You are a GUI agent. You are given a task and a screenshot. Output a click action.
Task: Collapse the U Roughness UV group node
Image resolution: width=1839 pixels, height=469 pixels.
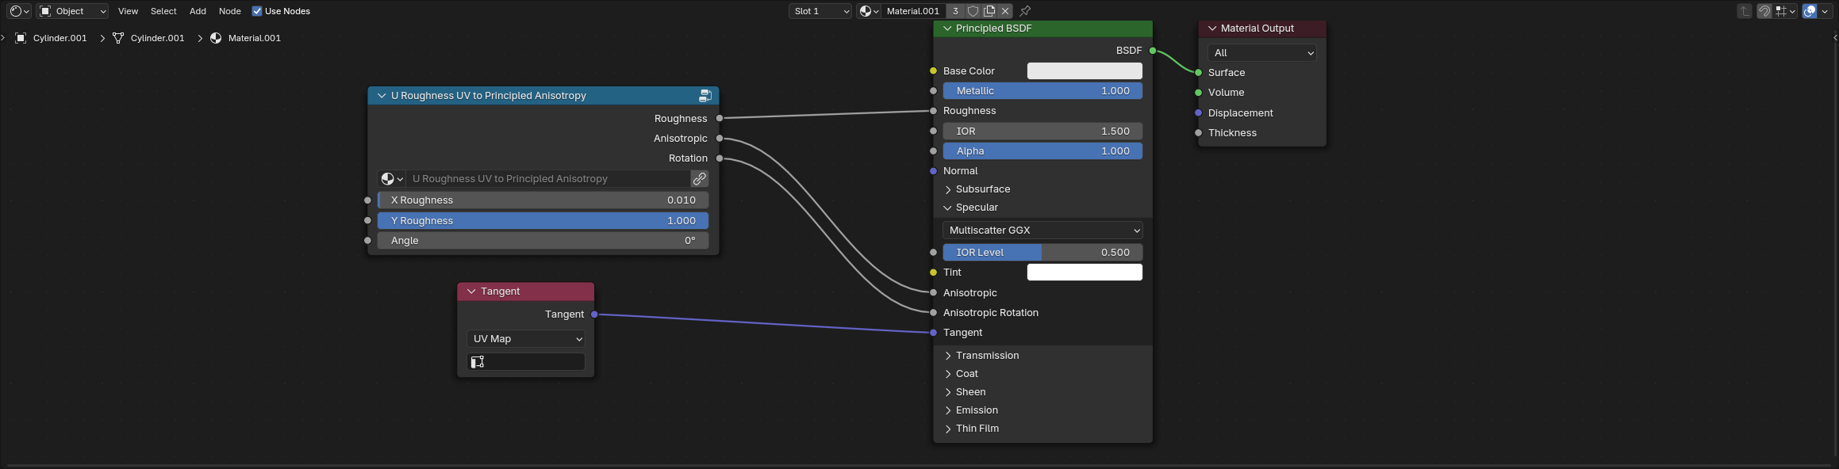tap(382, 96)
